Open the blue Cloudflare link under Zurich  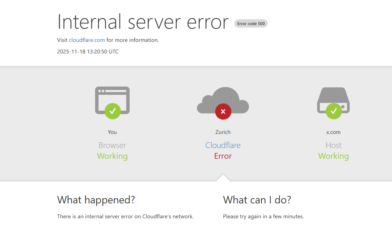click(223, 145)
